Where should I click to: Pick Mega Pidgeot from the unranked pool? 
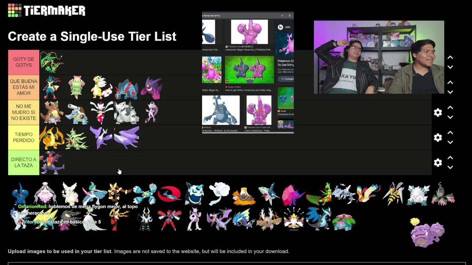pos(368,193)
